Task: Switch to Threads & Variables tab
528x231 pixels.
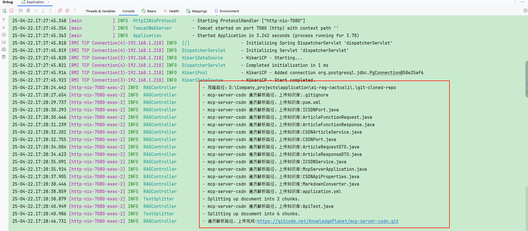Action: pos(101,11)
